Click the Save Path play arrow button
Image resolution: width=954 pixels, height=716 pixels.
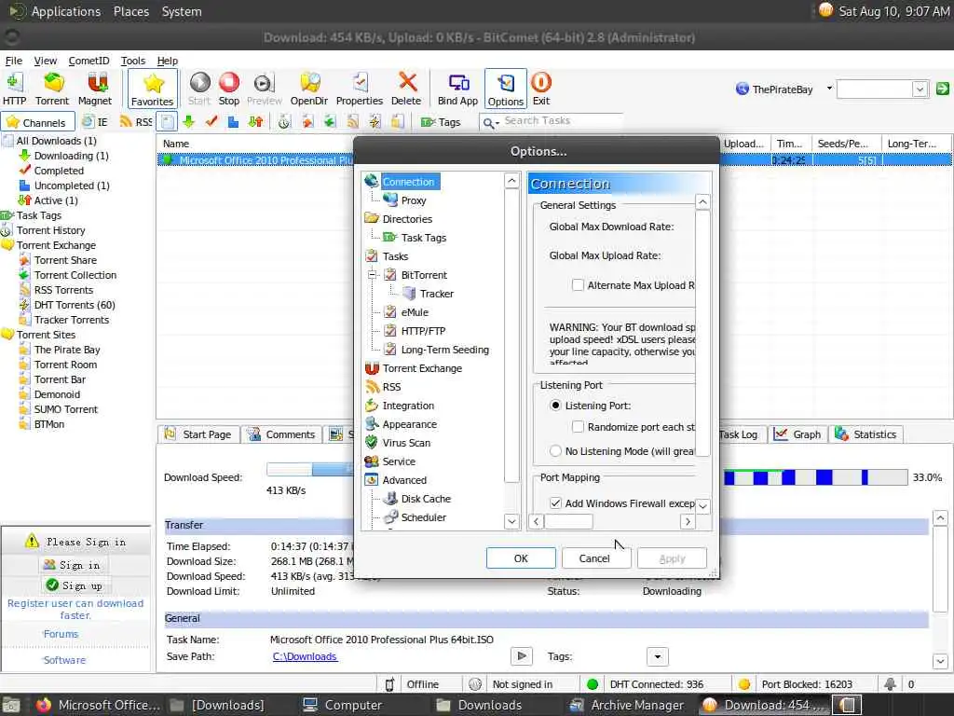[x=522, y=656]
